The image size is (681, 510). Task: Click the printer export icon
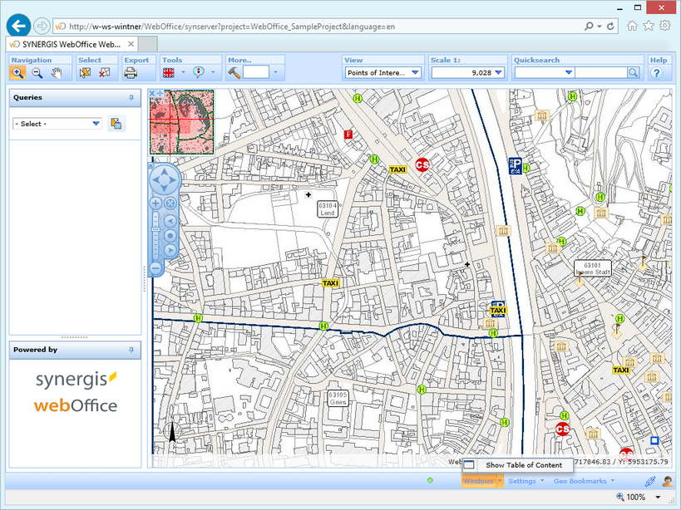(131, 73)
